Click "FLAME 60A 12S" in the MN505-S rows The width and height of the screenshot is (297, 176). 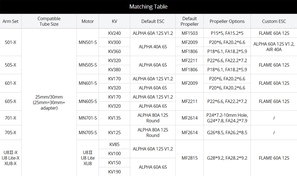point(274,65)
